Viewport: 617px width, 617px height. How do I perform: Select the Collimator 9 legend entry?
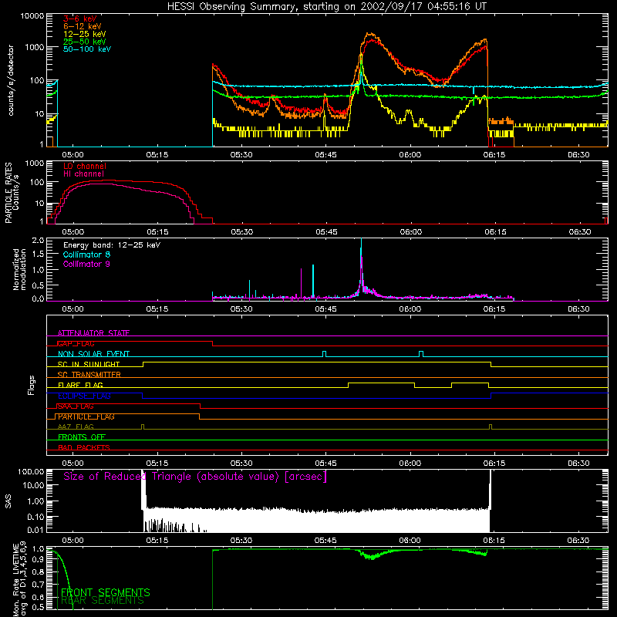(x=86, y=264)
